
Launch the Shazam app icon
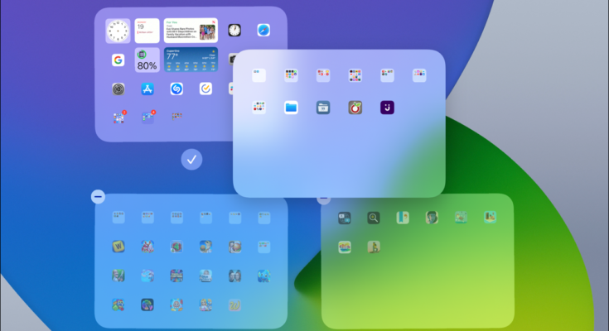click(x=176, y=89)
